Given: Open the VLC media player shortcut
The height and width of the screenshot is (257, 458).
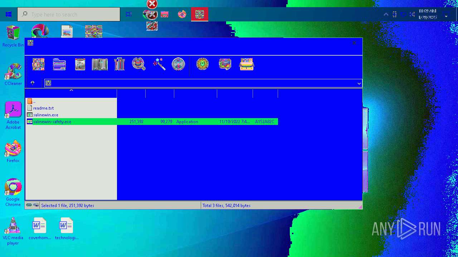Looking at the screenshot, I should pyautogui.click(x=13, y=231).
